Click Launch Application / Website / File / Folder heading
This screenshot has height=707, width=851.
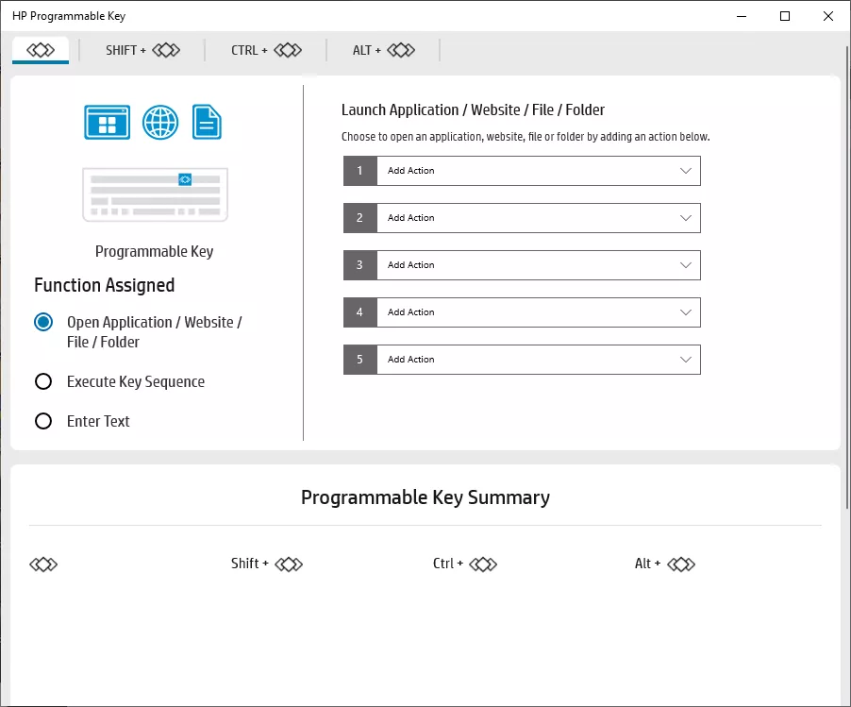coord(473,109)
